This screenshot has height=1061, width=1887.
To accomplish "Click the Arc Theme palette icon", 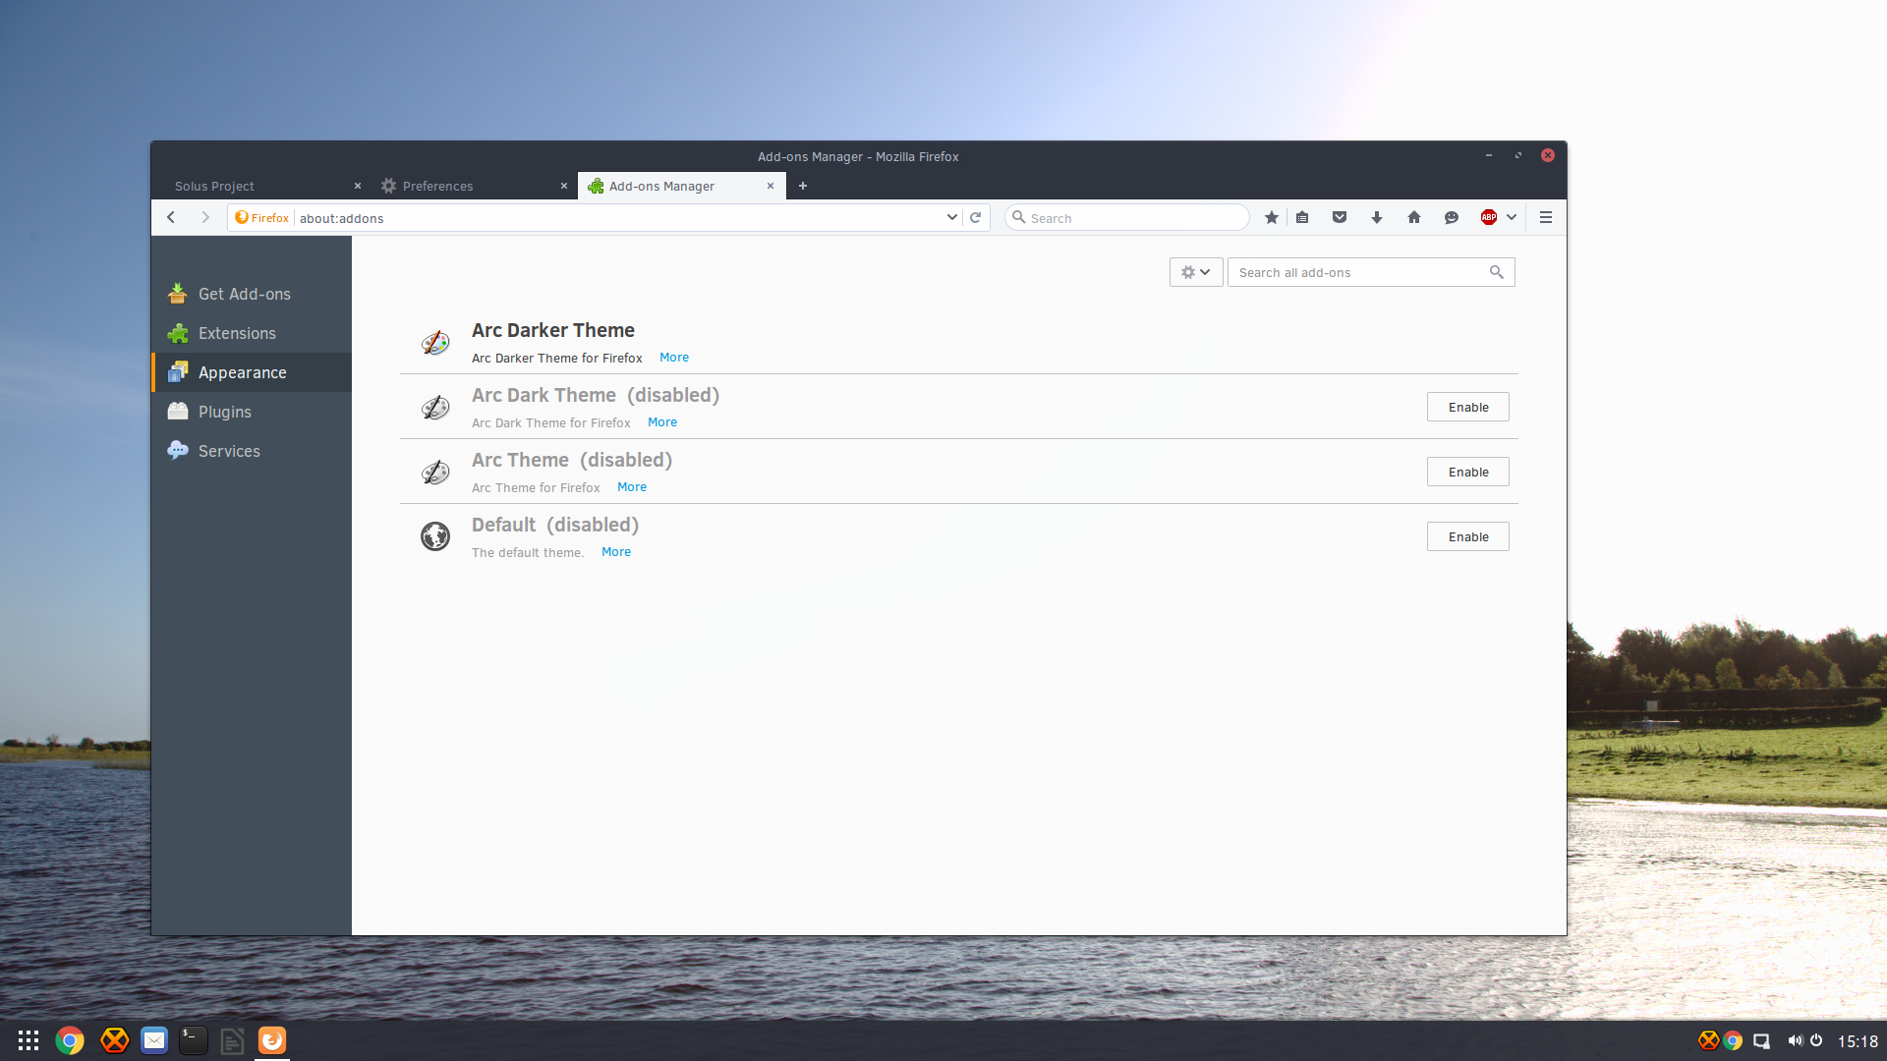I will tap(435, 472).
